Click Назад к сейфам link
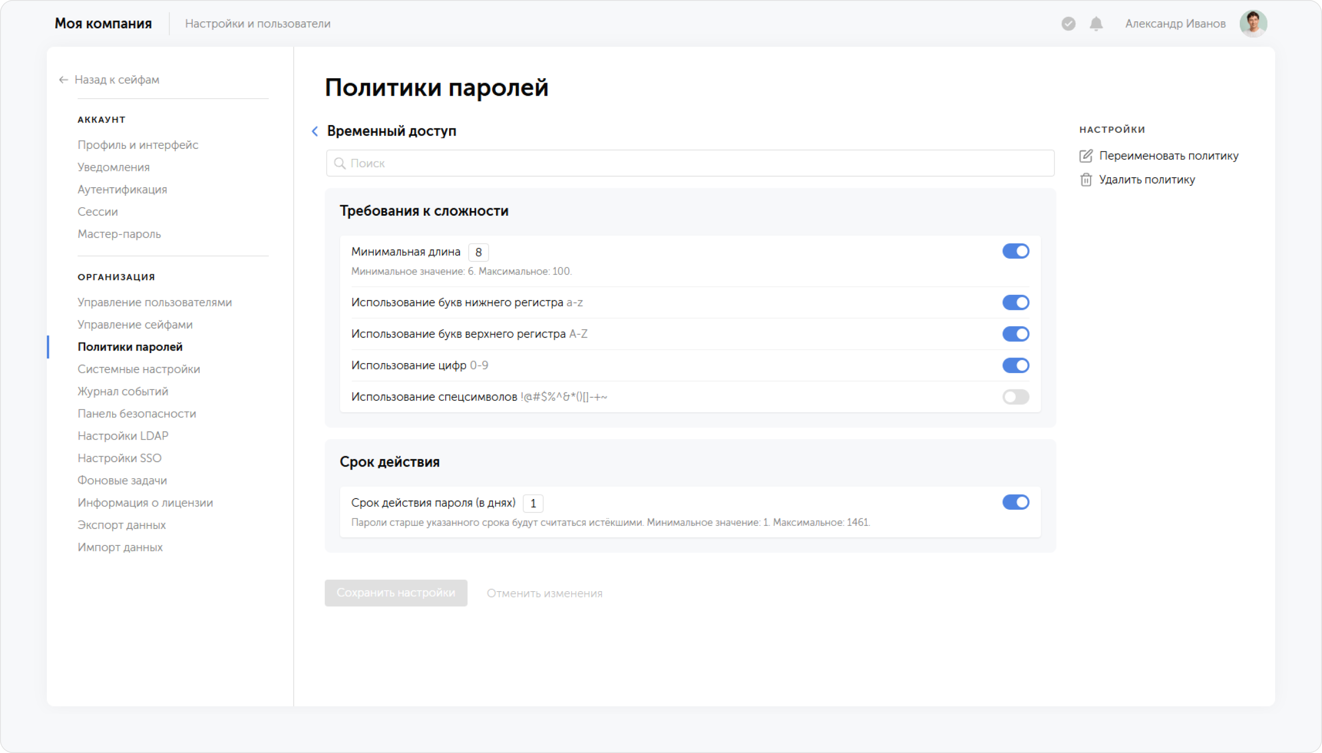 click(117, 80)
